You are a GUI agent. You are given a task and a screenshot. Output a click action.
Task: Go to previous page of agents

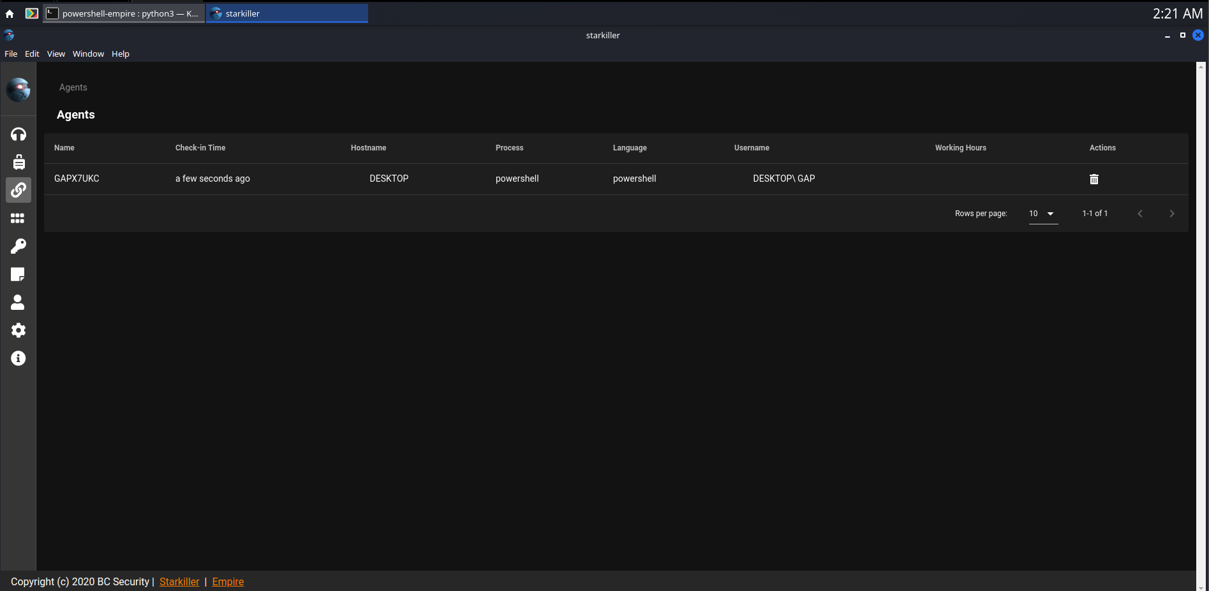[x=1140, y=214]
